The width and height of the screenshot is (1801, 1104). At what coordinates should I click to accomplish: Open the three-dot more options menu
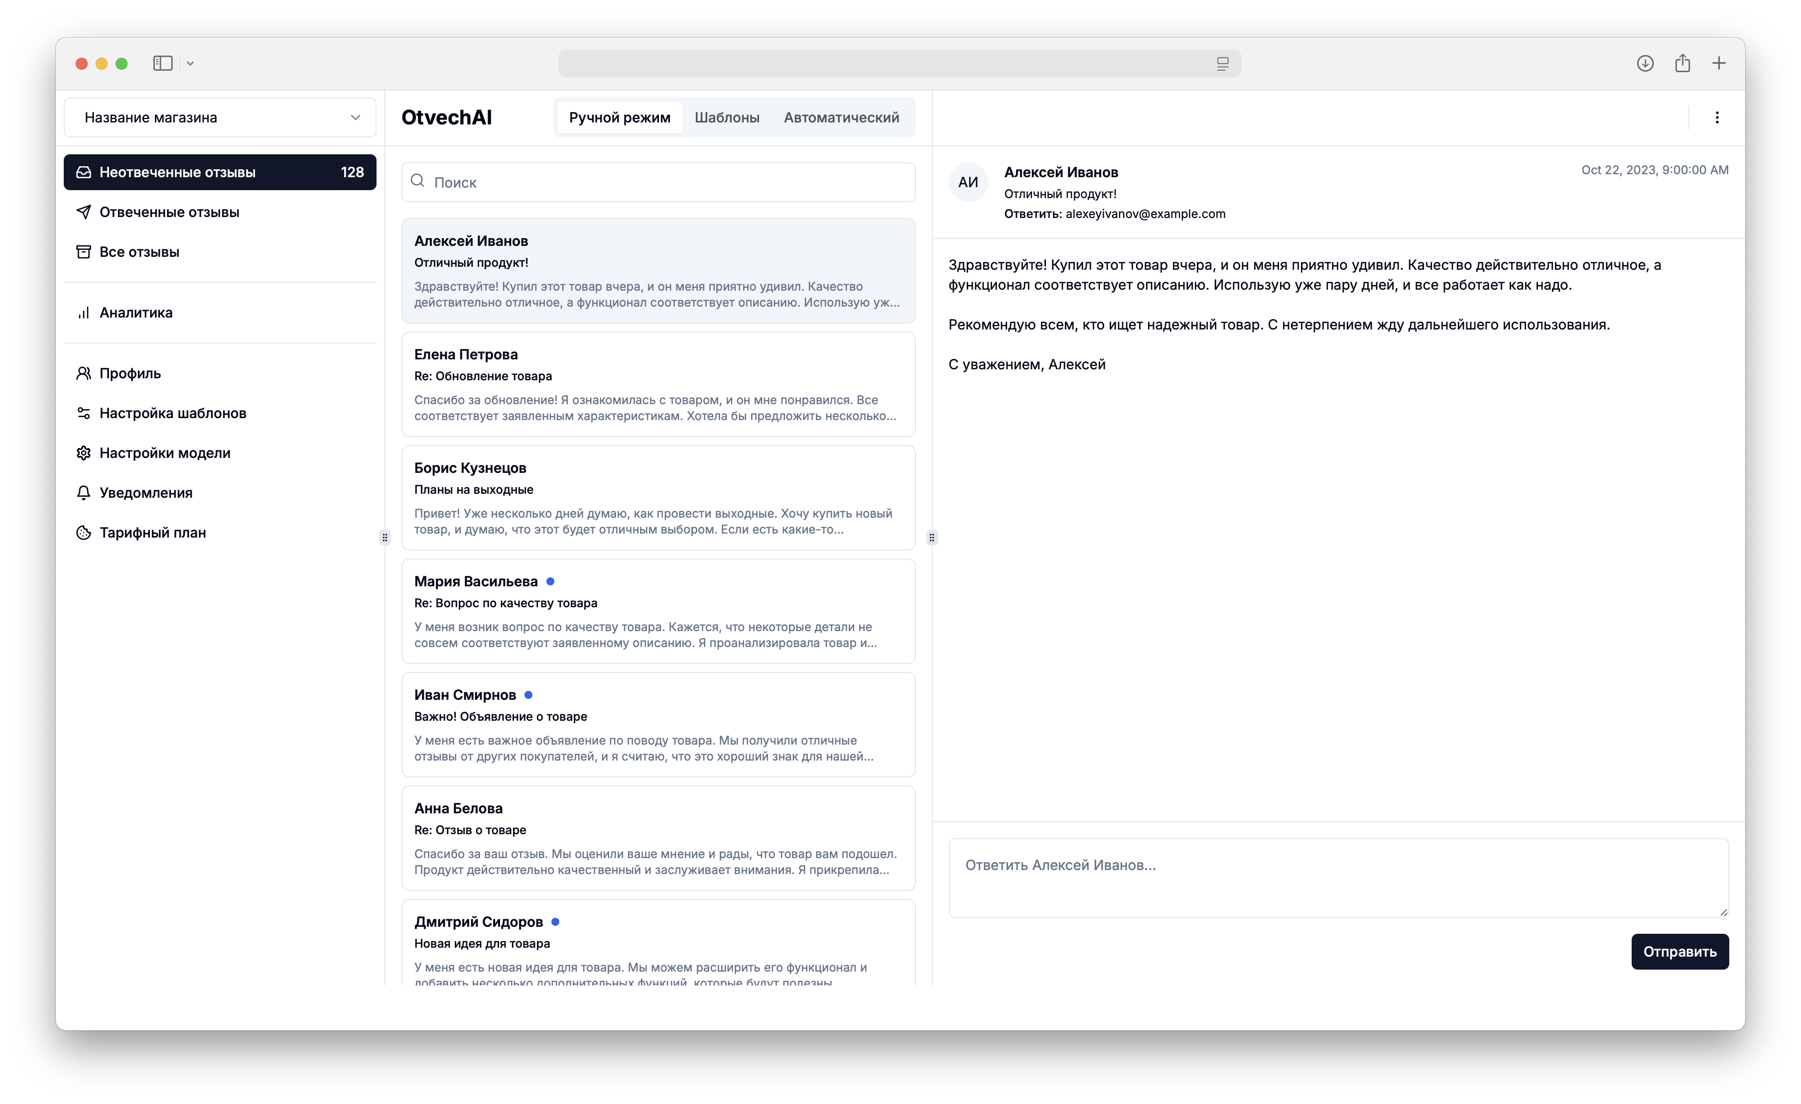point(1717,117)
